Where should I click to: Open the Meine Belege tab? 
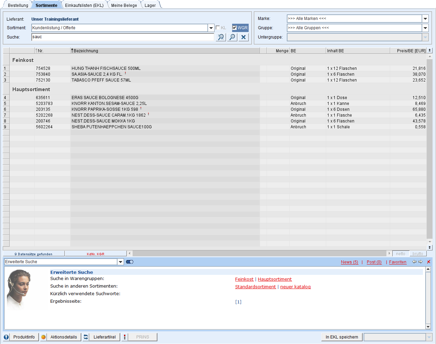(x=124, y=5)
